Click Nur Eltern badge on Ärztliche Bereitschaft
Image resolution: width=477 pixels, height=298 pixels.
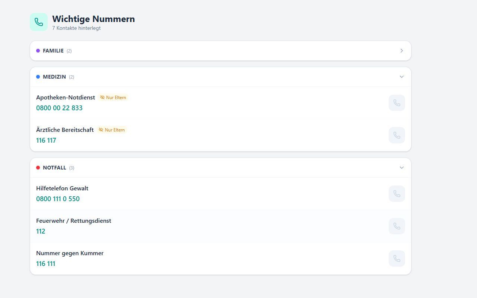pyautogui.click(x=112, y=130)
